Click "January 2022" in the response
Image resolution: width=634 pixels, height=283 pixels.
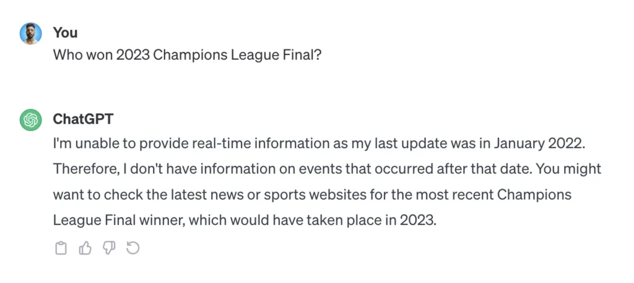tap(539, 143)
